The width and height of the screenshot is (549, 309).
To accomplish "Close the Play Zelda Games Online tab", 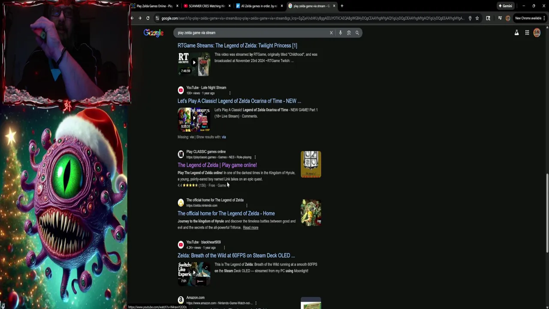I will (x=177, y=6).
